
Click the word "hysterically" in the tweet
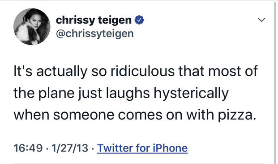[x=191, y=93]
